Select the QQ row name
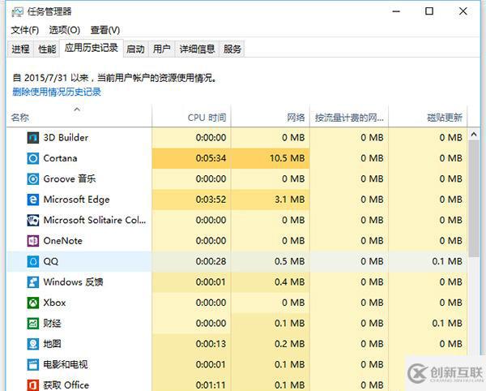Image resolution: width=486 pixels, height=391 pixels. coord(51,261)
